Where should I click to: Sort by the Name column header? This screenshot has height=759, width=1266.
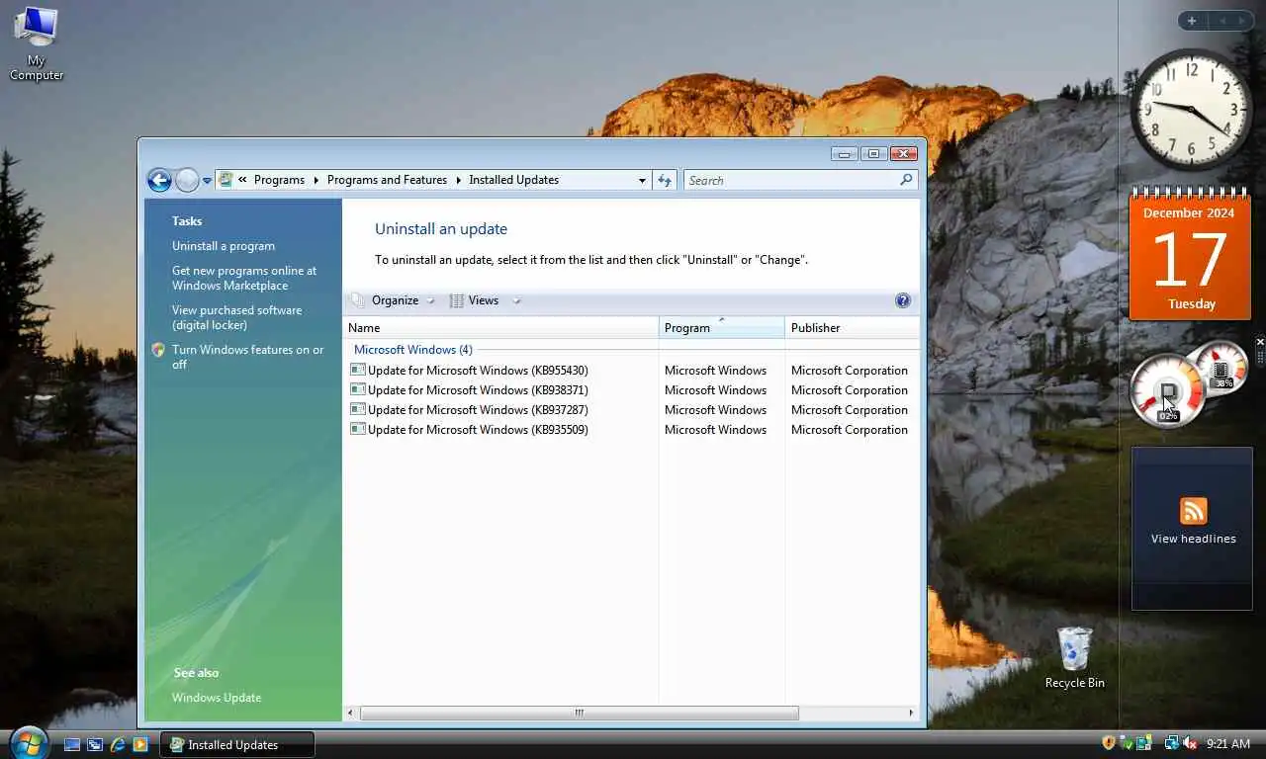pyautogui.click(x=500, y=327)
